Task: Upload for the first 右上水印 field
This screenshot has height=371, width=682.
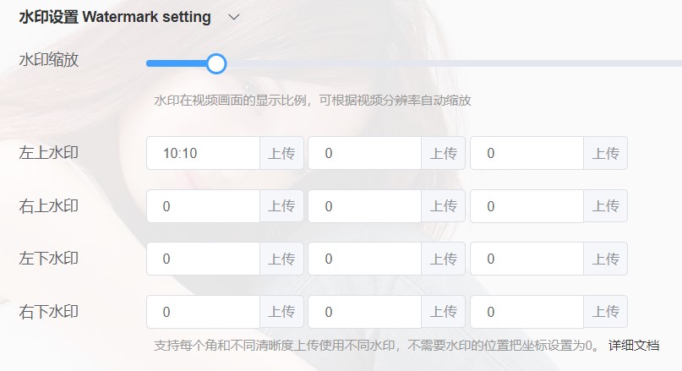Action: (x=281, y=206)
